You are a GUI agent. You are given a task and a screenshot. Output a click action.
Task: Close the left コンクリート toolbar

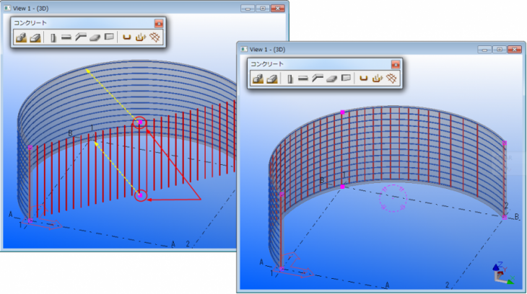pos(158,23)
